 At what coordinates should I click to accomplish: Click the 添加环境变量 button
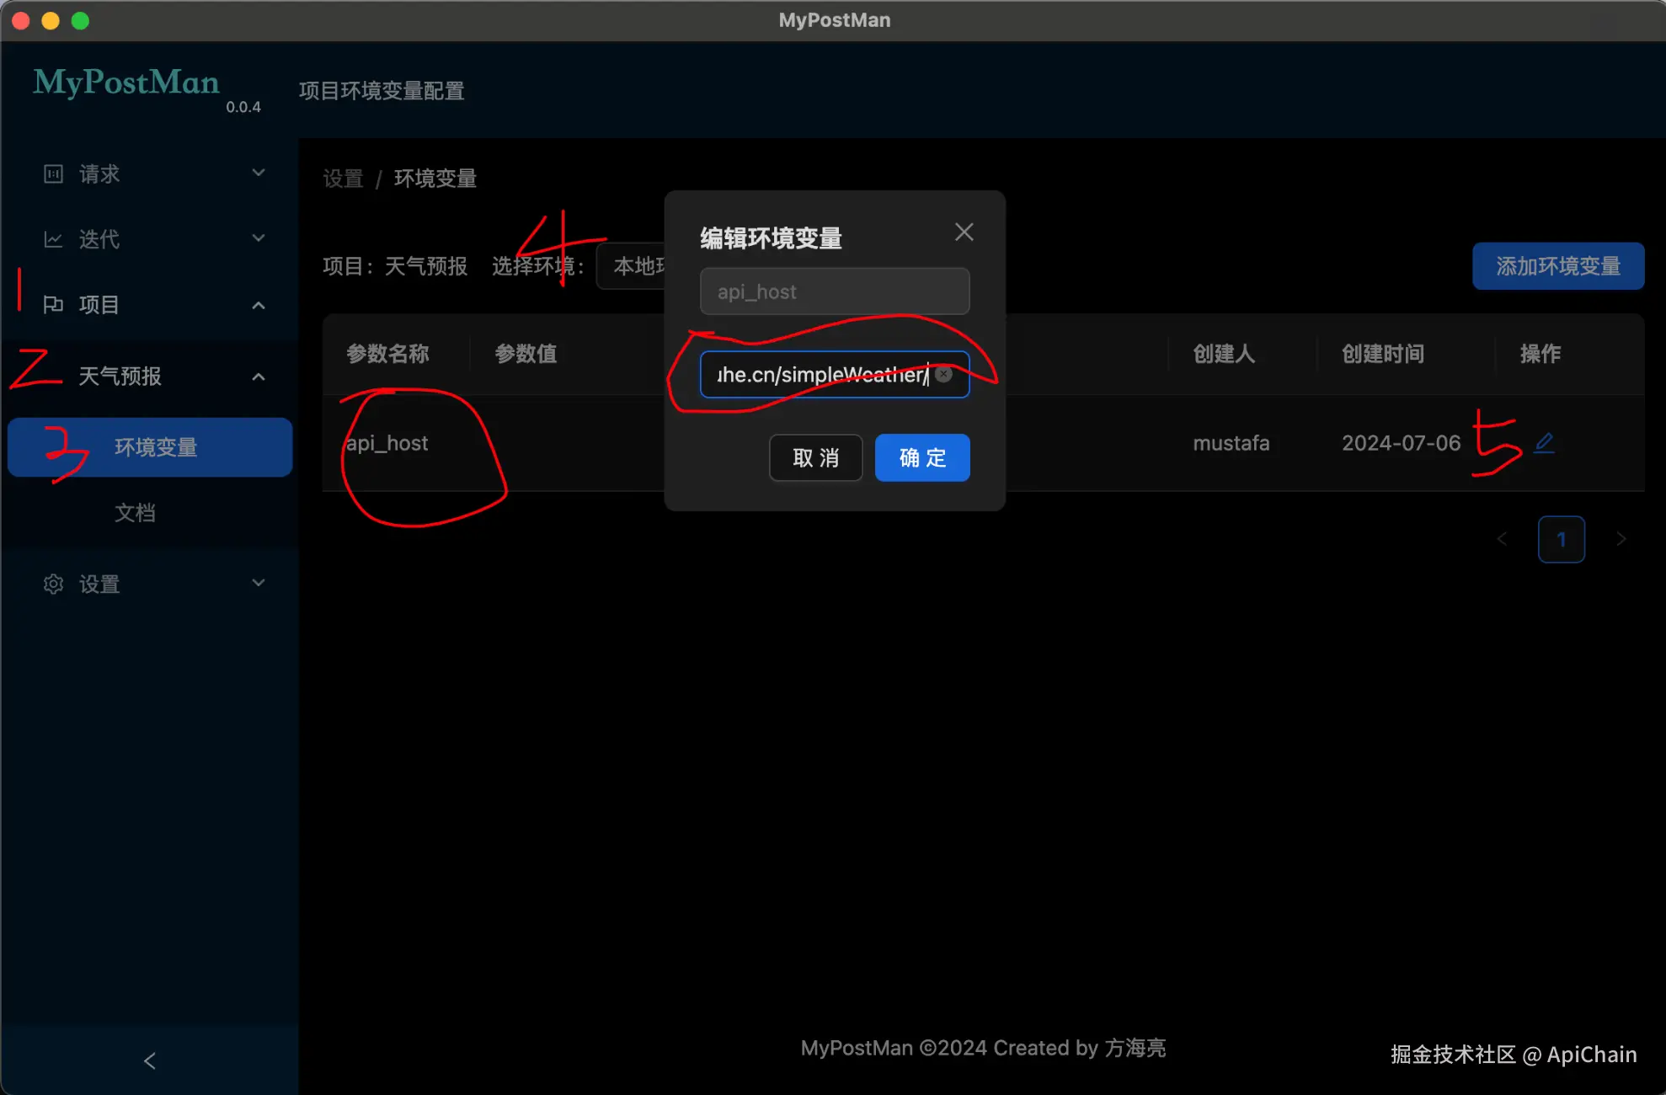[x=1557, y=266]
